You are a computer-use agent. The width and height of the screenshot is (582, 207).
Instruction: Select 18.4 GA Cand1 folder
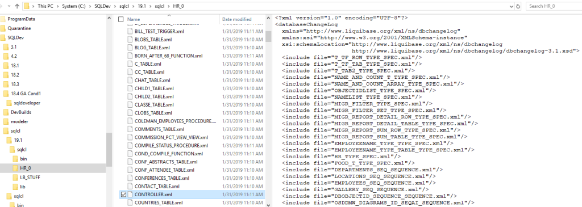click(26, 94)
